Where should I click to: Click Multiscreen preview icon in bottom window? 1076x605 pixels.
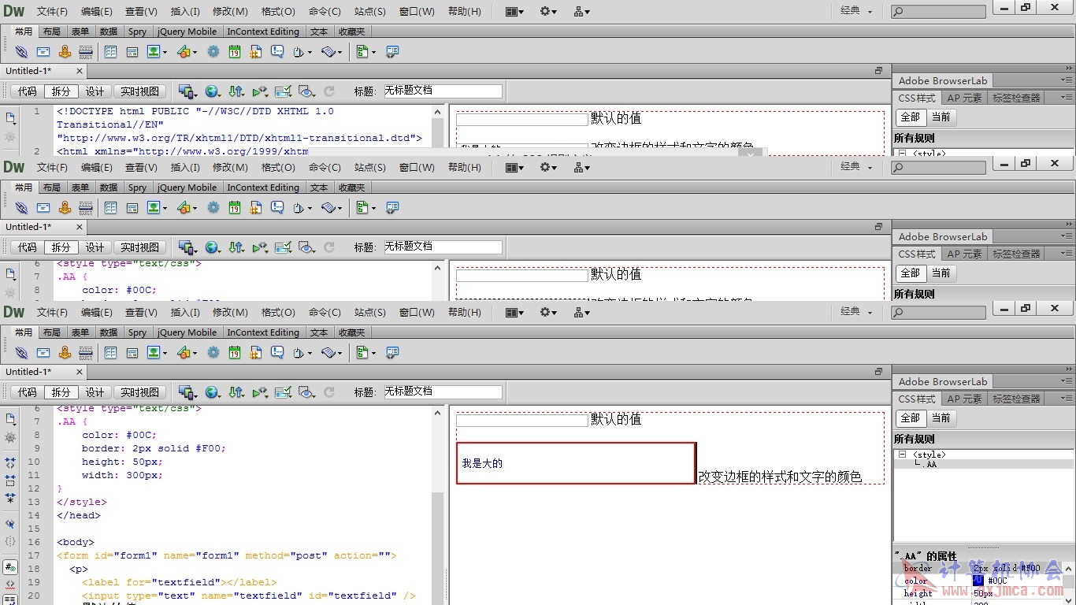tap(187, 392)
